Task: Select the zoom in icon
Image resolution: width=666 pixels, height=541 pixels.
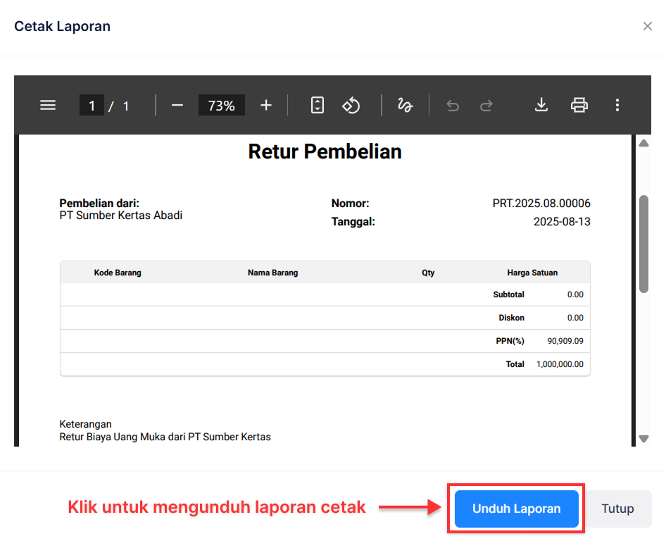Action: coord(265,105)
